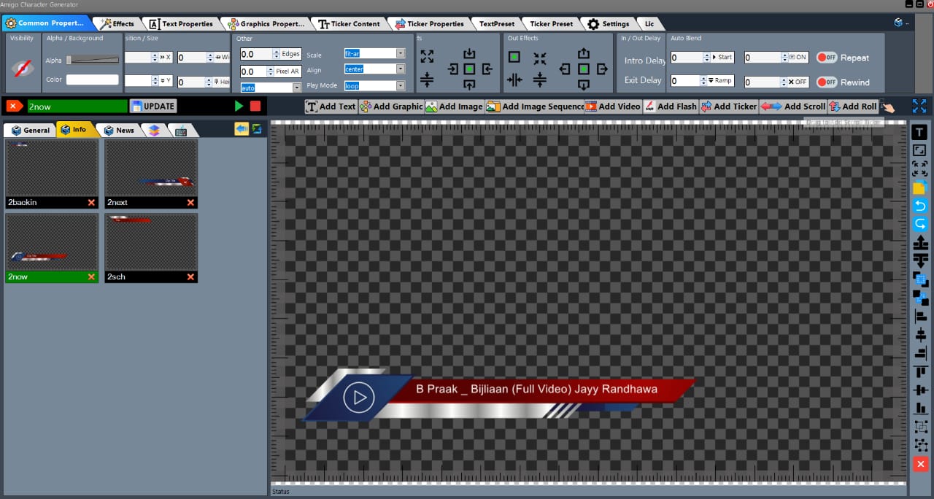Open the Settings tab
934x499 pixels.
pyautogui.click(x=609, y=23)
